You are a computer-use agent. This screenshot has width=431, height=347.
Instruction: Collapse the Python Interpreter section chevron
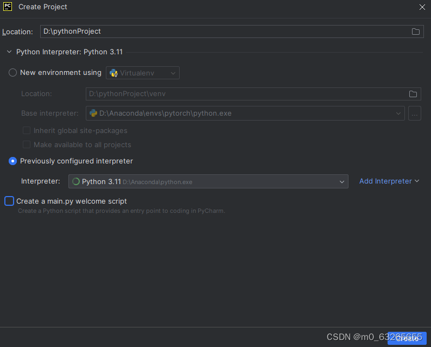(x=9, y=52)
